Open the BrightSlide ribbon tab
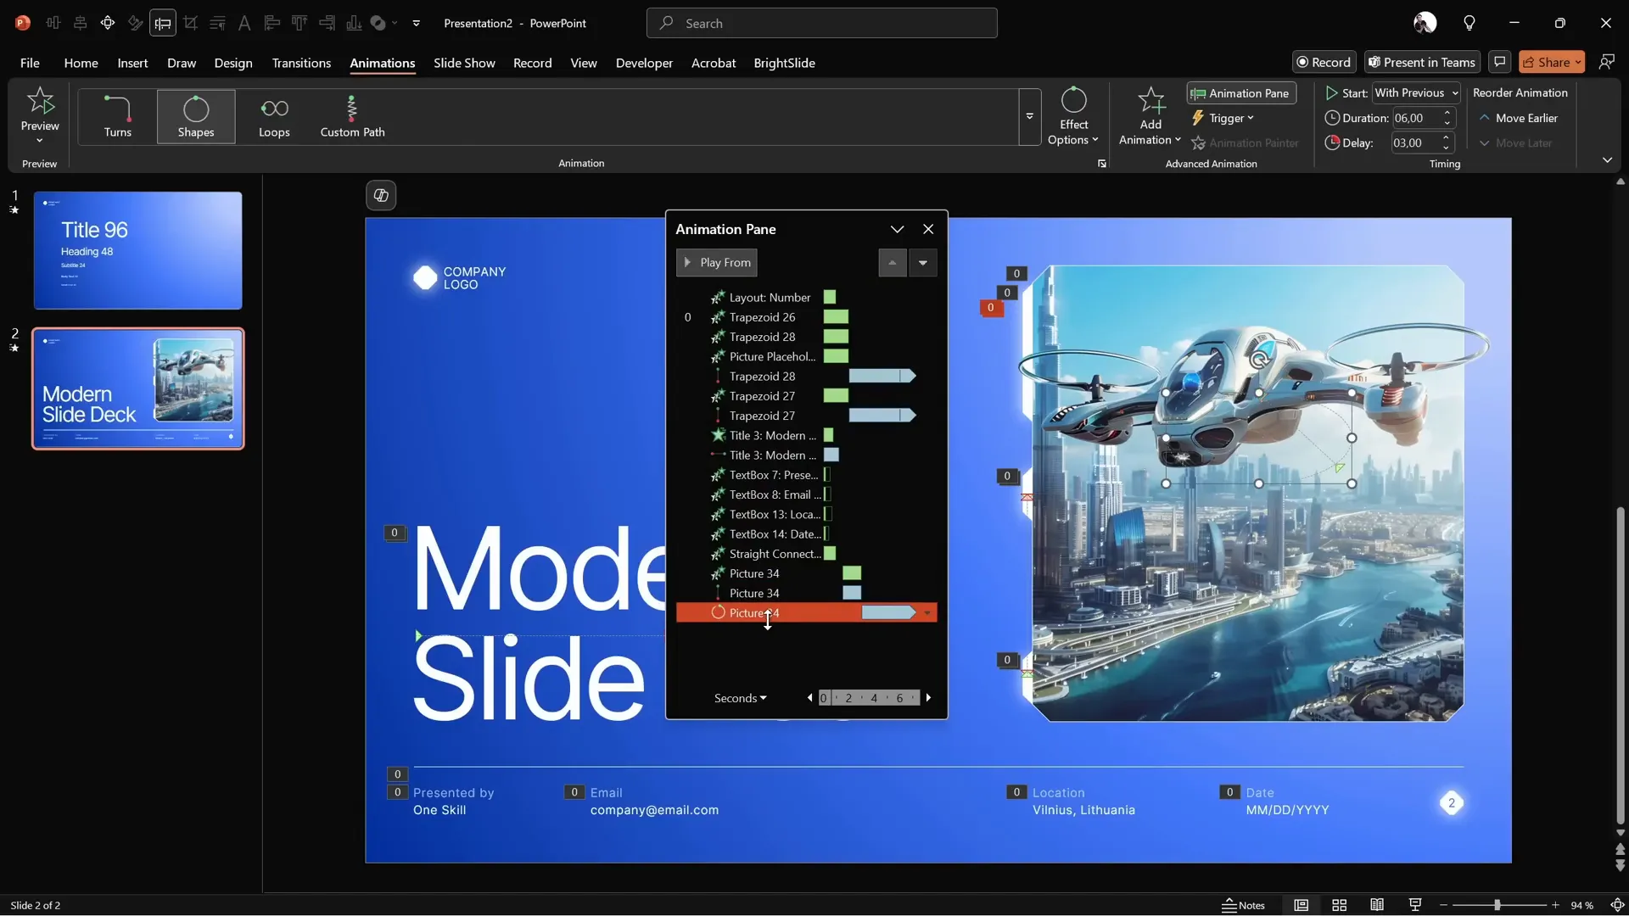 point(785,63)
